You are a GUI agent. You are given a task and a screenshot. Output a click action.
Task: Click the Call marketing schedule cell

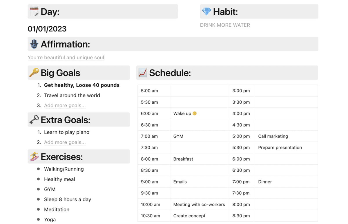tap(286, 136)
